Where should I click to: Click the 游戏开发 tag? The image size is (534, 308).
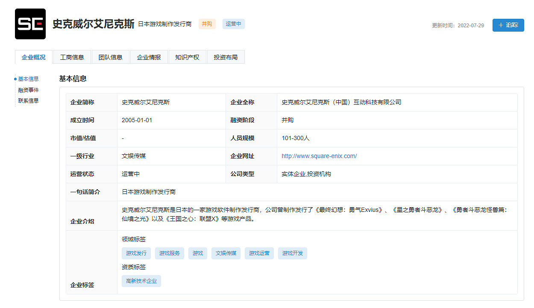[292, 253]
